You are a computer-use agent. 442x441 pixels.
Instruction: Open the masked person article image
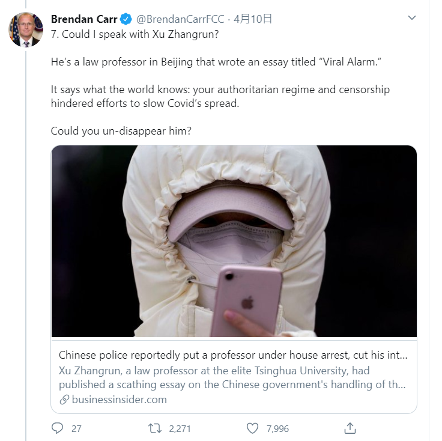tap(234, 242)
